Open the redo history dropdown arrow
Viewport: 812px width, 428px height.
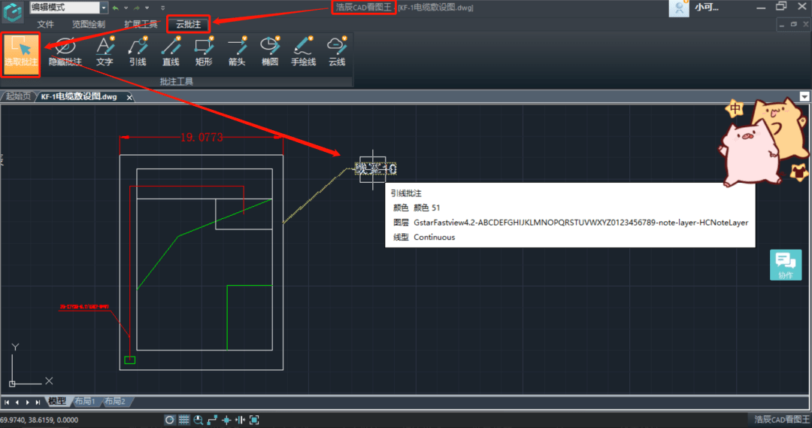(147, 8)
